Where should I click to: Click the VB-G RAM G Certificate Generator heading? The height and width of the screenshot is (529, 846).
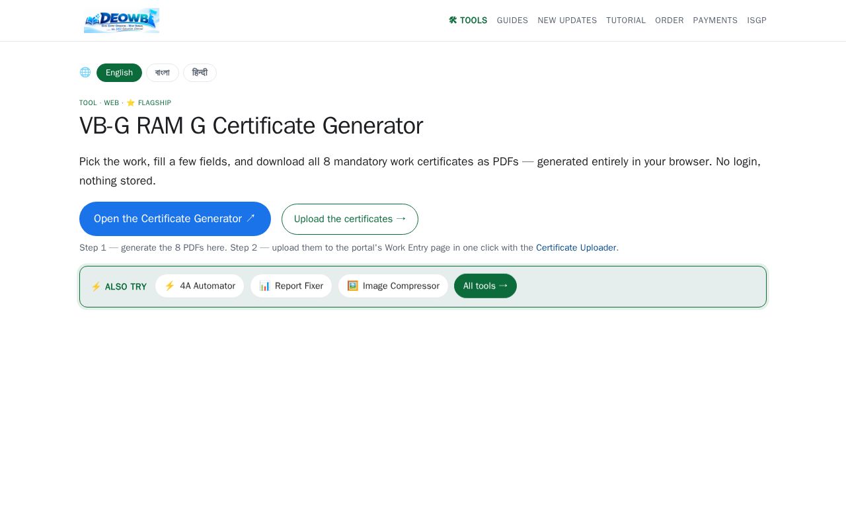pos(251,126)
